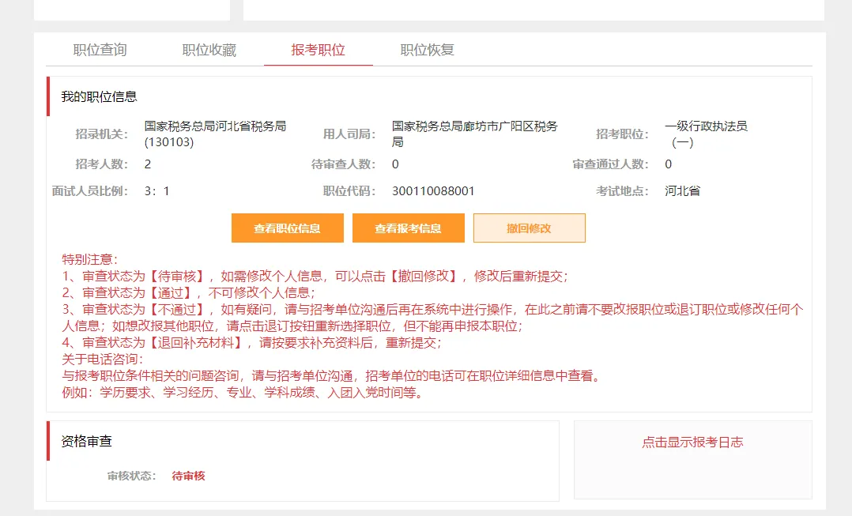Screen dimensions: 852x516
Task: Click the 例如：学历要求 example line
Action: (243, 393)
